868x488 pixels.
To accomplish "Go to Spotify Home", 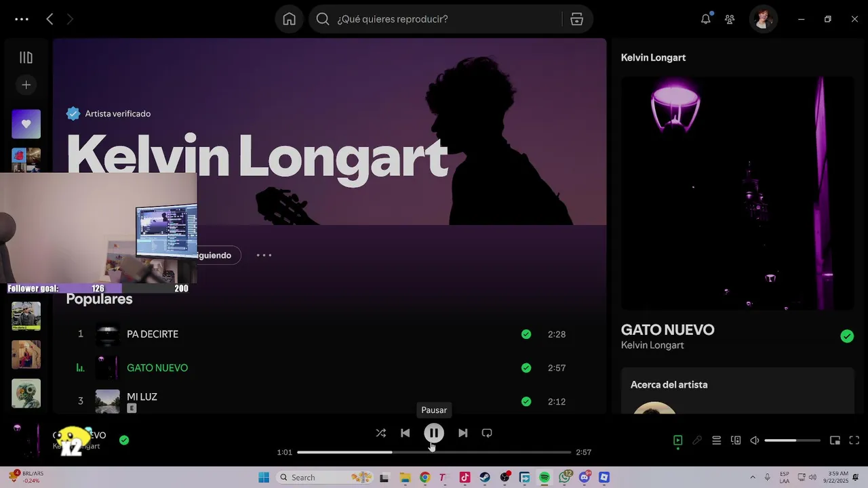I will pos(289,19).
